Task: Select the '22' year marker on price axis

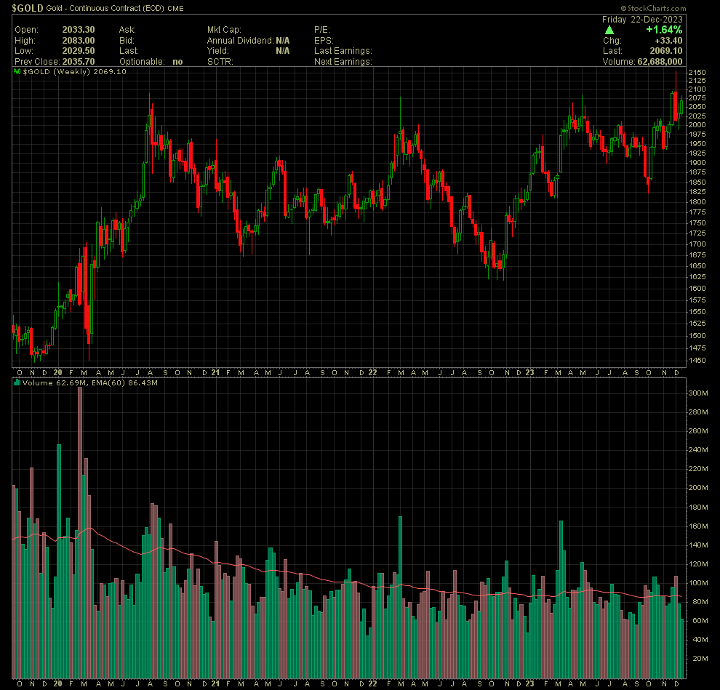Action: pyautogui.click(x=372, y=372)
